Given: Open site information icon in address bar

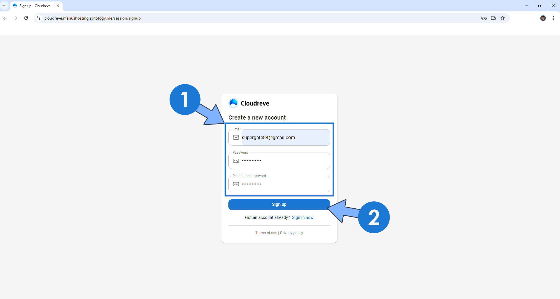Looking at the screenshot, I should point(39,18).
